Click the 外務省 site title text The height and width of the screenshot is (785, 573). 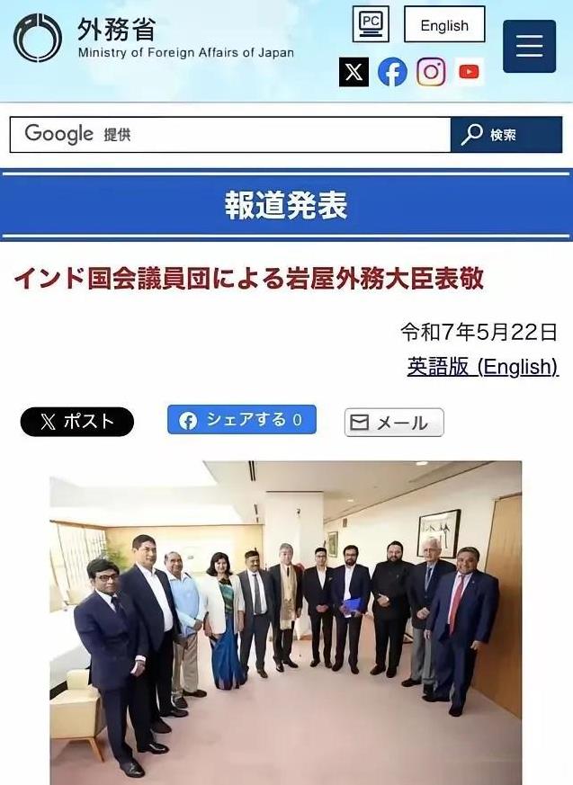click(x=116, y=29)
